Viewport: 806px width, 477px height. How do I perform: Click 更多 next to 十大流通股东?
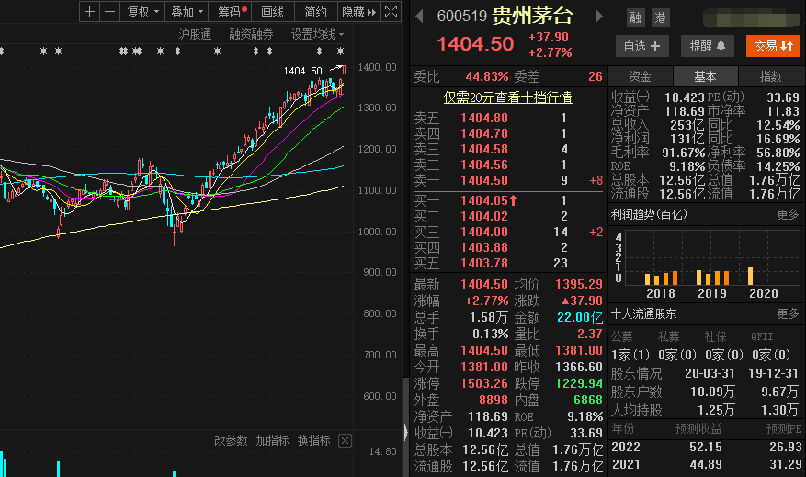pos(788,313)
